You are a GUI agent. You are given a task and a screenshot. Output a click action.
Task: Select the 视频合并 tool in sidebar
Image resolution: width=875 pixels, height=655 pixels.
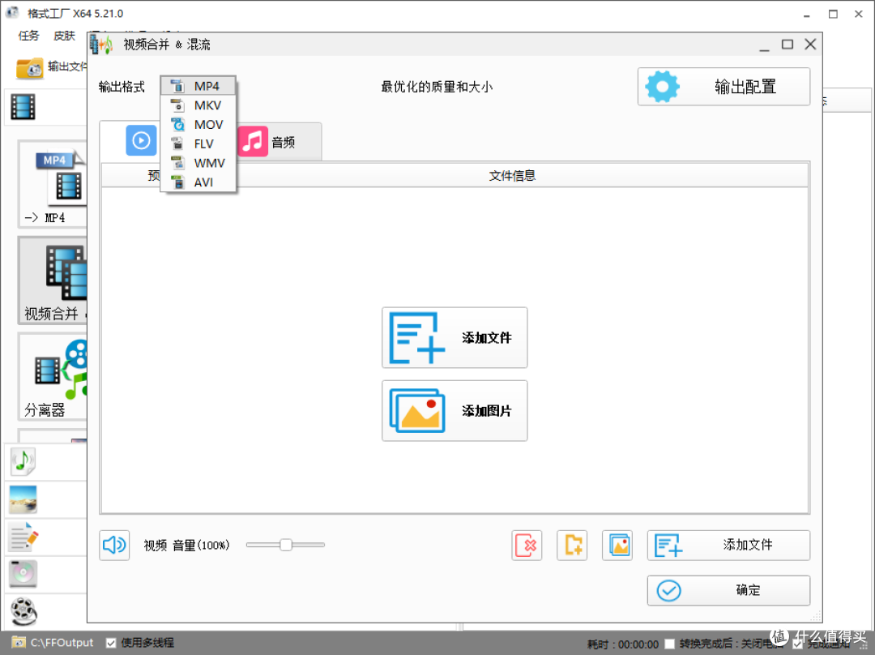click(53, 280)
